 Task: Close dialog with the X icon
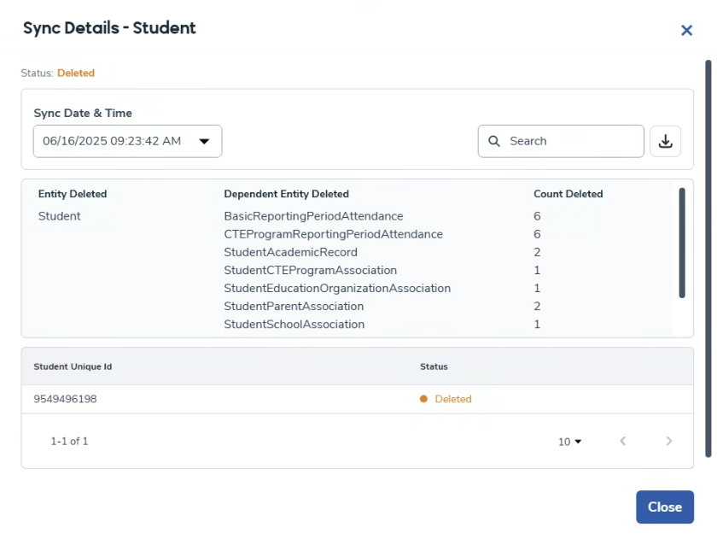(x=686, y=31)
